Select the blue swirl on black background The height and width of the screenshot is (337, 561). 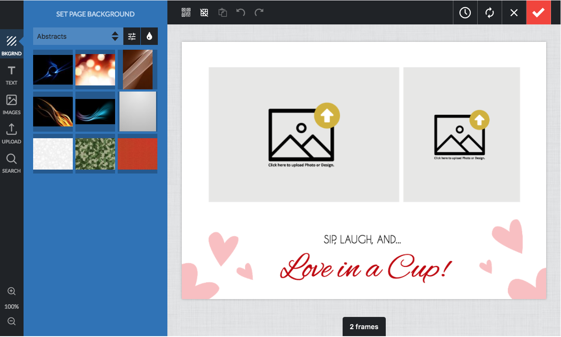[53, 69]
